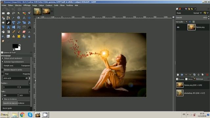
Task: Switch to the Polices tab
Action: [x=189, y=79]
